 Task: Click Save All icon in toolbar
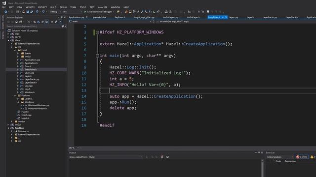[32, 12]
